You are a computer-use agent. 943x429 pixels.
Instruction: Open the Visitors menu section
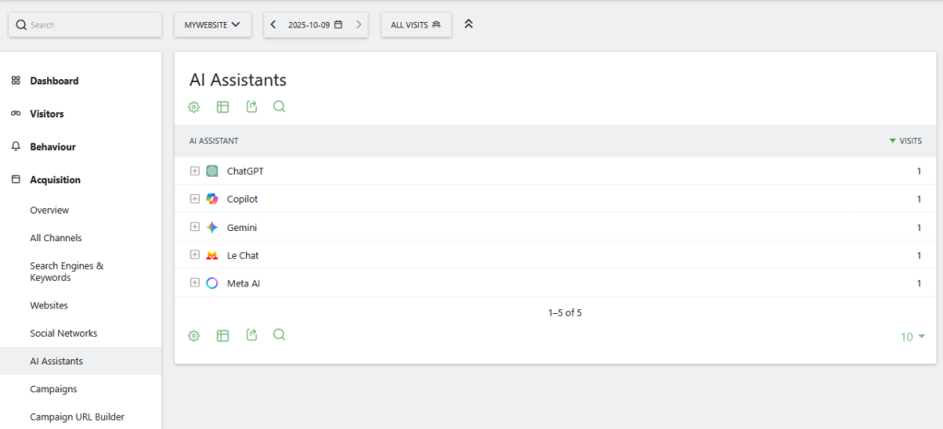47,114
